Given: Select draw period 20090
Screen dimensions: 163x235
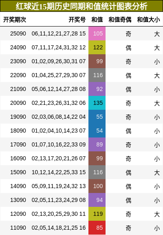Looking at the screenshot, I should pyautogui.click(x=18, y=103).
